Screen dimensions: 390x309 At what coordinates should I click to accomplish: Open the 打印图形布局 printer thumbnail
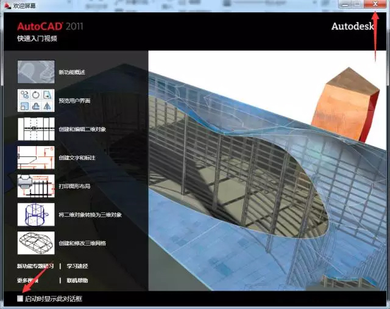[x=36, y=186]
